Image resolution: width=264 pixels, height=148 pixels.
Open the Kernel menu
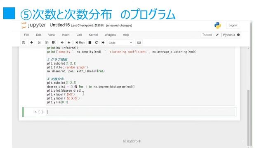[93, 35]
